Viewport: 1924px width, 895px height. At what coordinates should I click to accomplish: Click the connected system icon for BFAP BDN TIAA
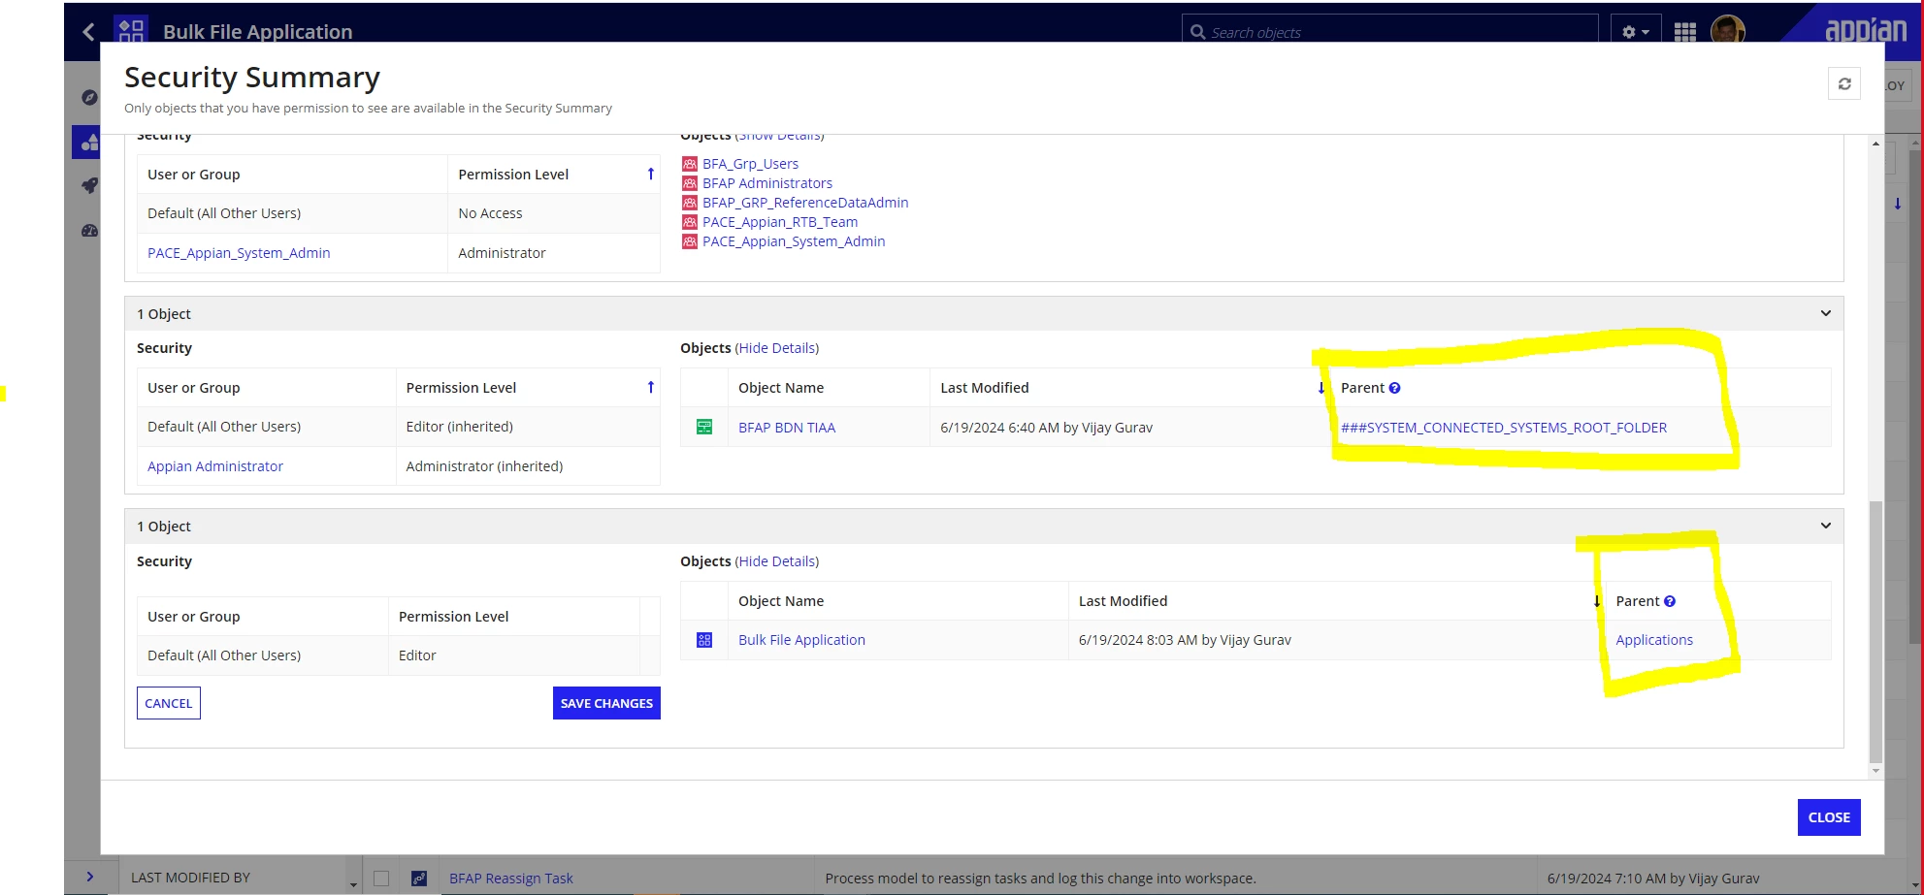[704, 427]
